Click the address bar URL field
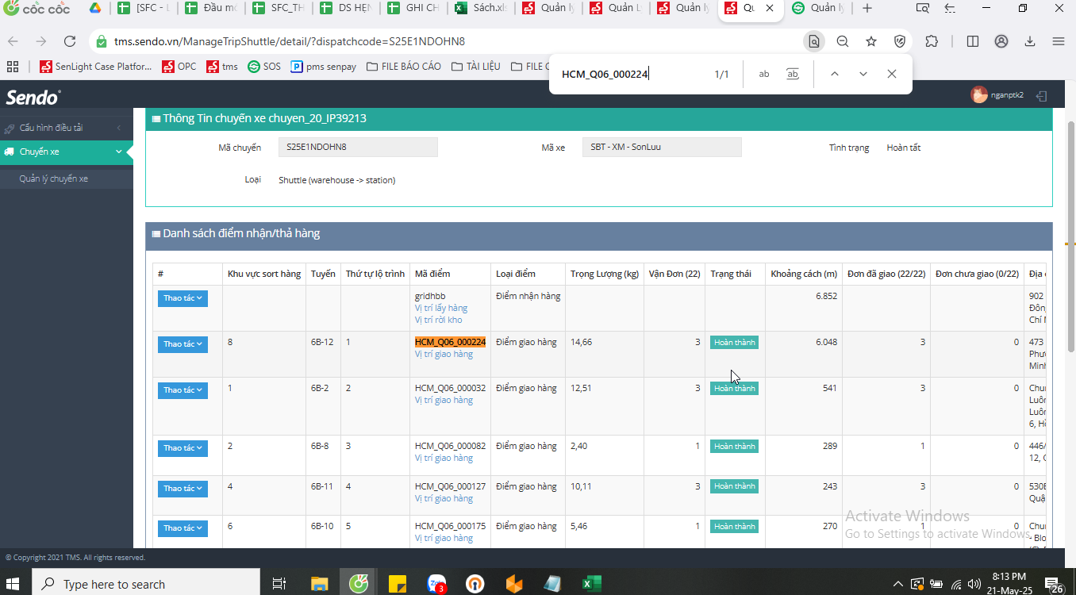 point(444,41)
